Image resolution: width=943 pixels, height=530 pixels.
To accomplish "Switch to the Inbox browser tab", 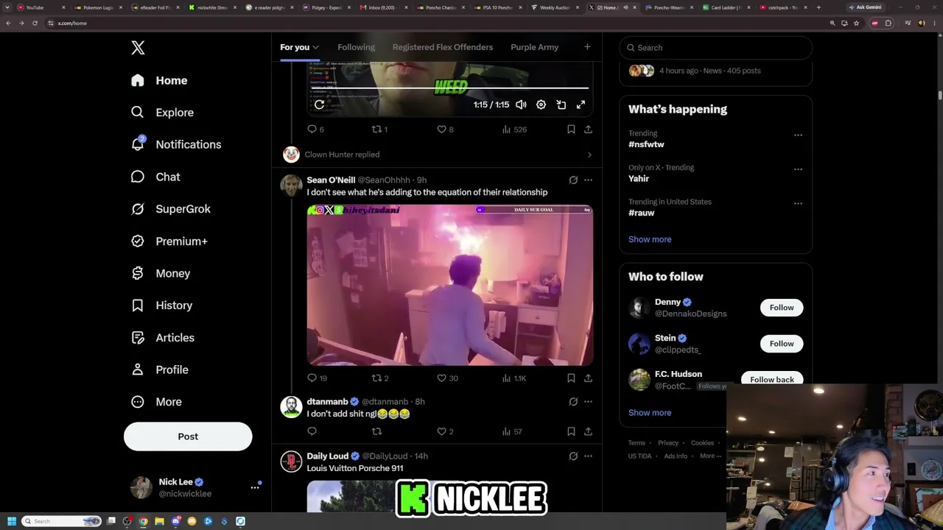I will tap(383, 7).
